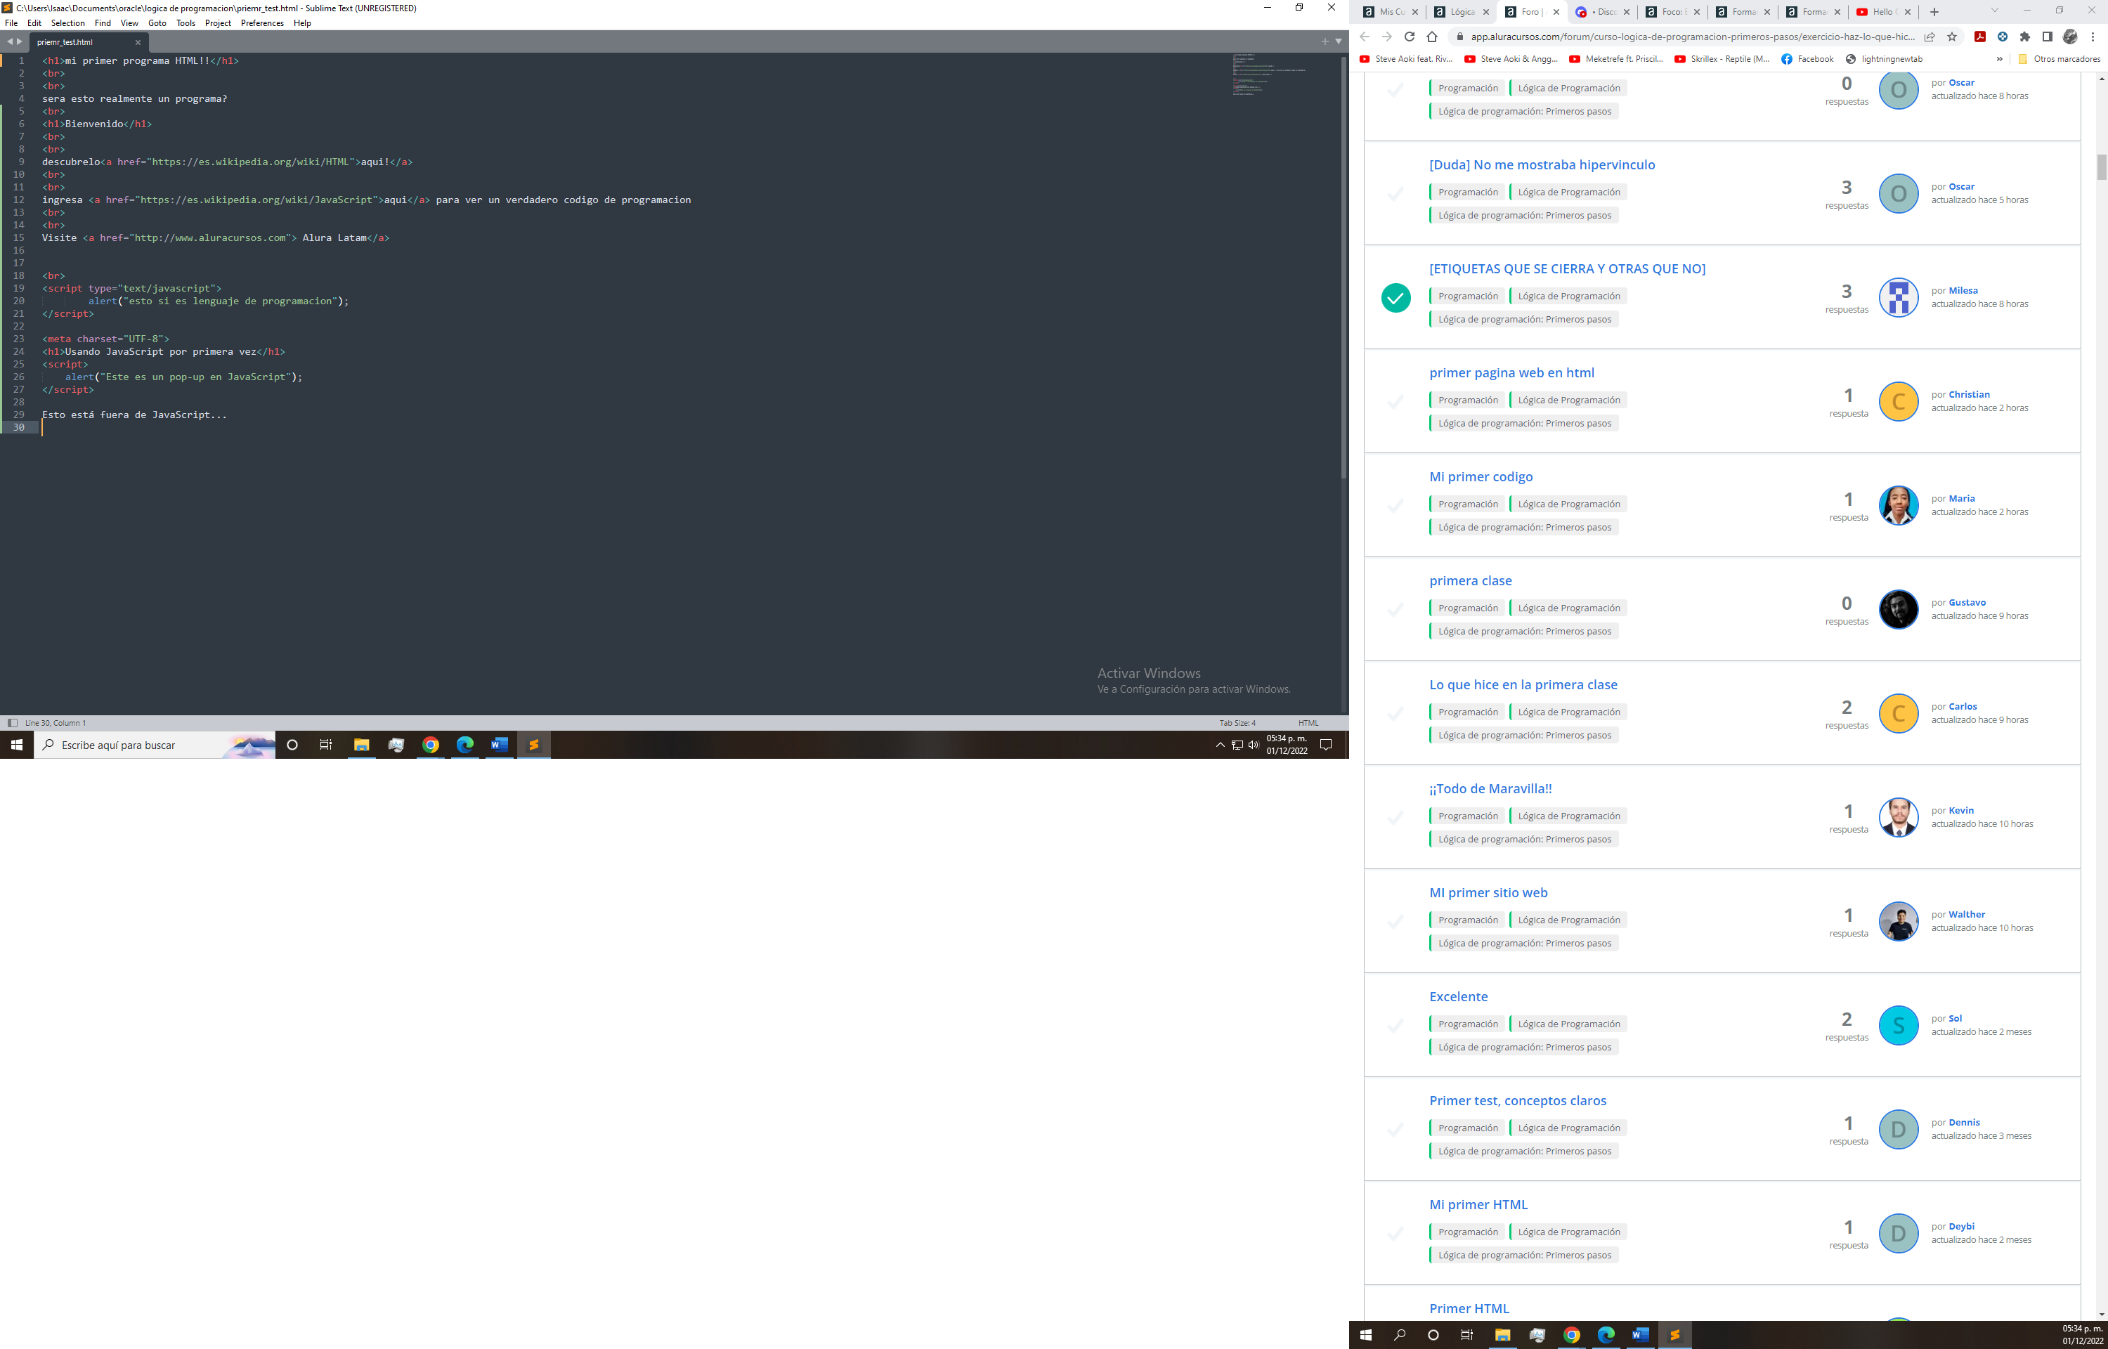The width and height of the screenshot is (2108, 1349).
Task: Switch to the Hello YouTube Chrome tab
Action: coord(1882,11)
